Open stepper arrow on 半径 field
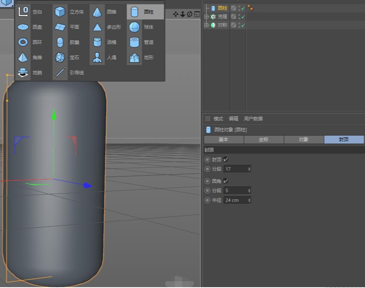The image size is (365, 288). [x=249, y=200]
